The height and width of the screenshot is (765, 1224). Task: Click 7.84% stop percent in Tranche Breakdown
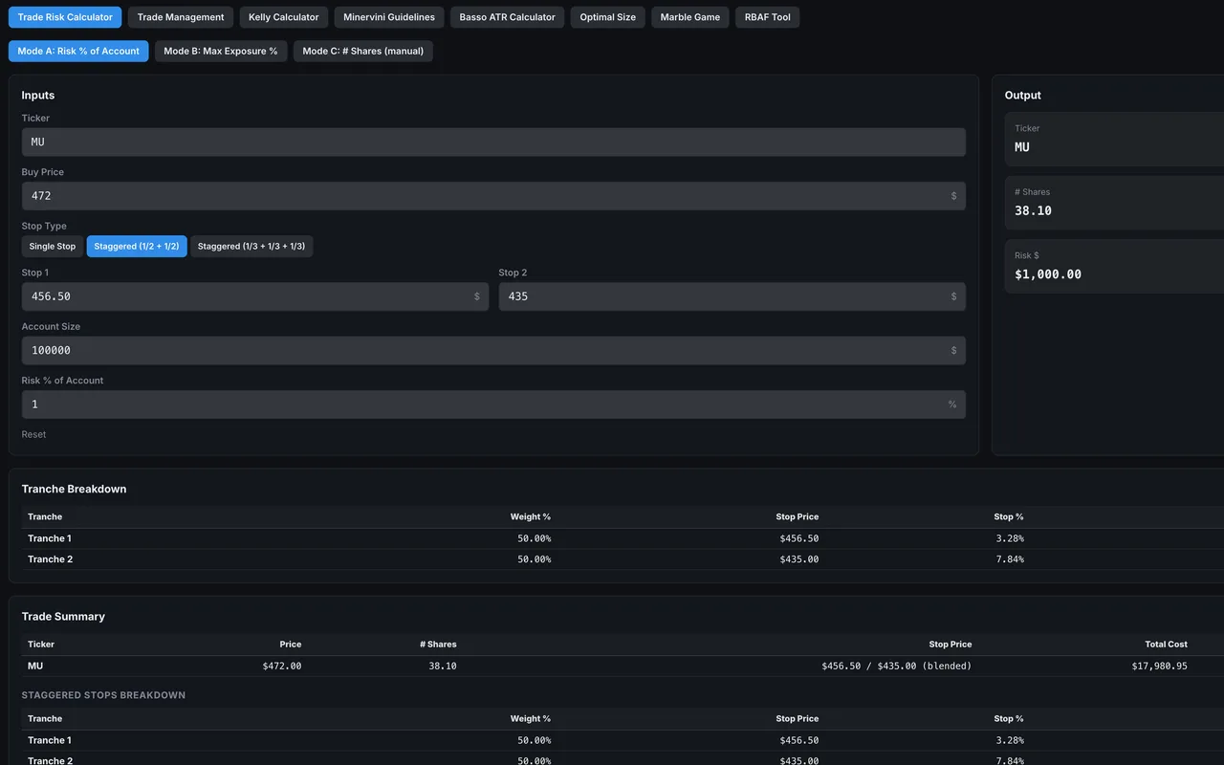[x=1010, y=559]
